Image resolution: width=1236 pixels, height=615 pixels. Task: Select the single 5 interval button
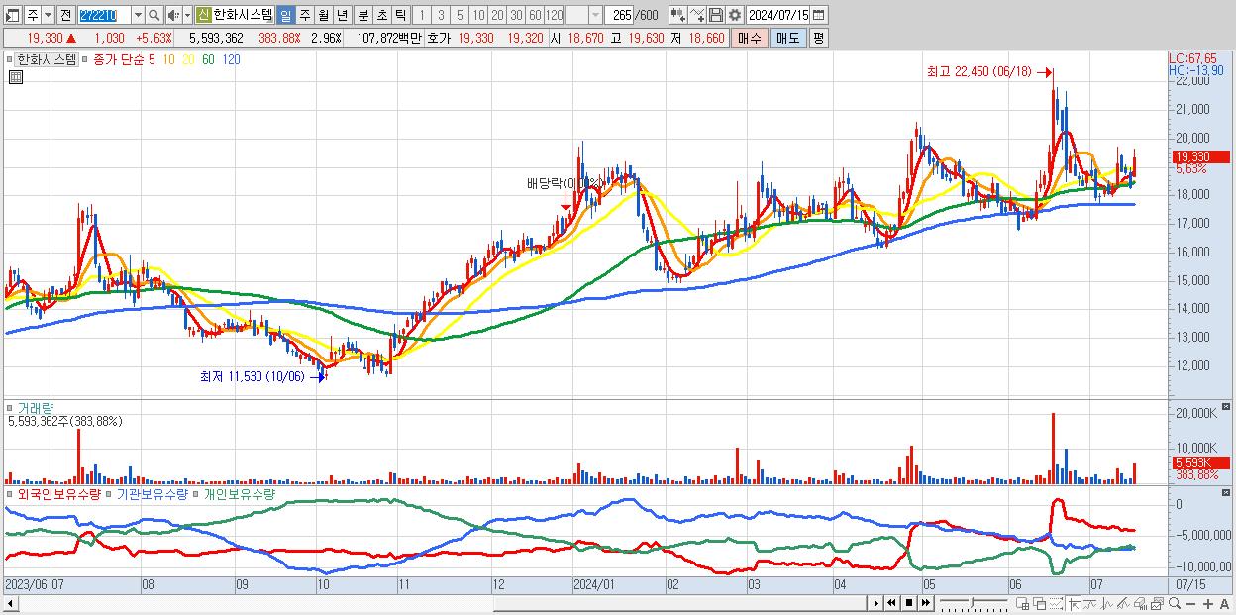[460, 15]
